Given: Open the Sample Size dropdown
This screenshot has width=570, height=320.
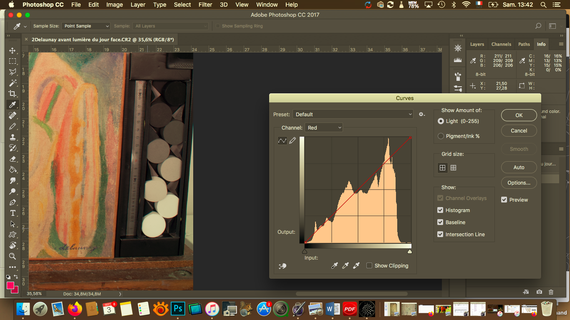Looking at the screenshot, I should (x=86, y=26).
